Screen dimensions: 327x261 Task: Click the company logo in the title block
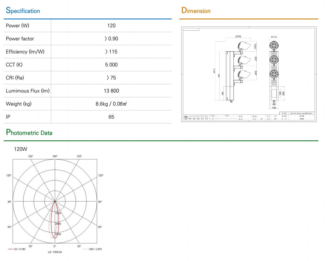pyautogui.click(x=196, y=118)
